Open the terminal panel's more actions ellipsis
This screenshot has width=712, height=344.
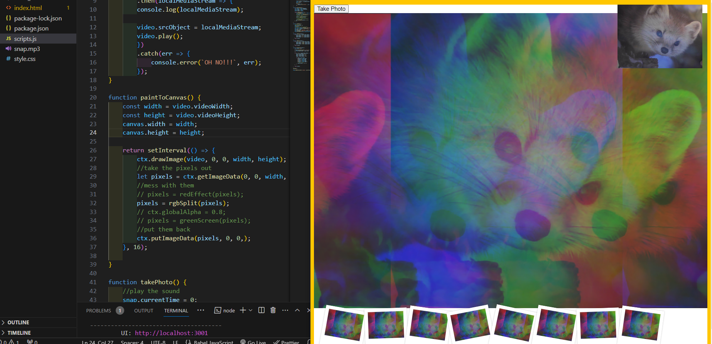tap(285, 310)
